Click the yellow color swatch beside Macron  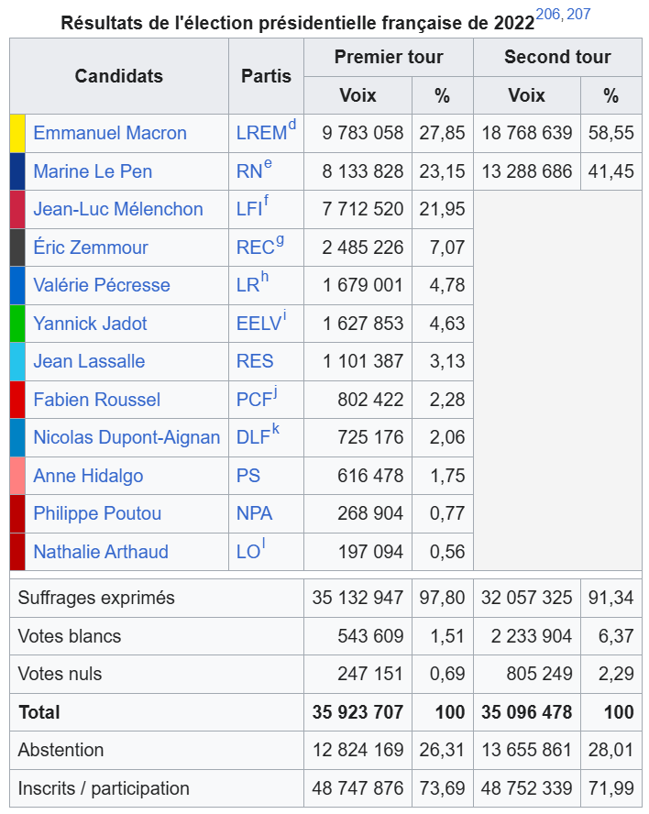[17, 133]
